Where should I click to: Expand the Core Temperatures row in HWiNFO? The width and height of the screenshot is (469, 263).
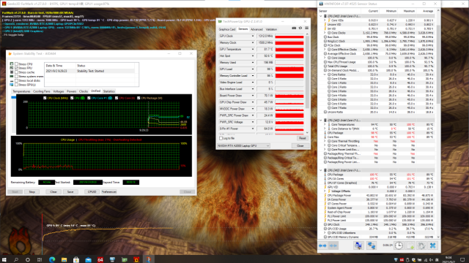(325, 125)
